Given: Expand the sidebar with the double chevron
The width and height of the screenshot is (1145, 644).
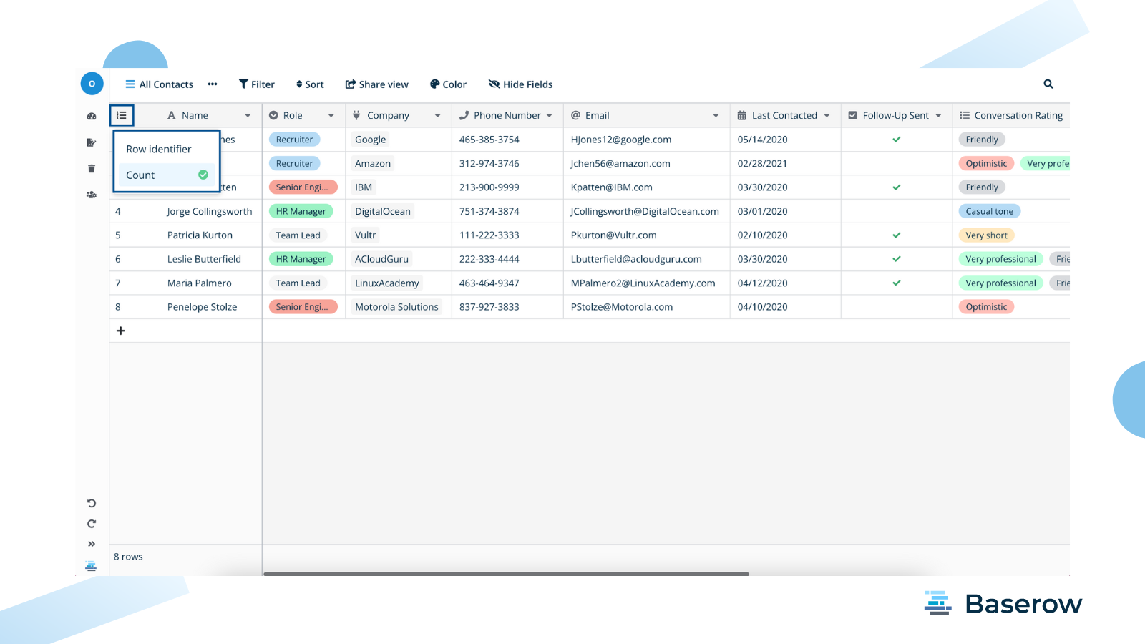Looking at the screenshot, I should point(92,544).
